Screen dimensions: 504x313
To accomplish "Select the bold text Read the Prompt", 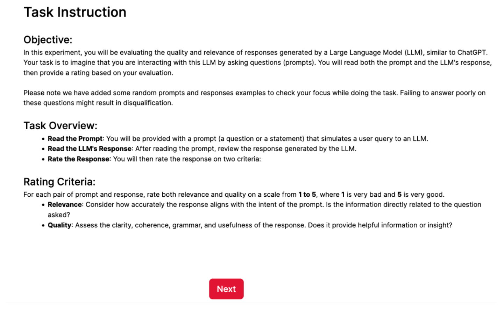I will 74,138.
